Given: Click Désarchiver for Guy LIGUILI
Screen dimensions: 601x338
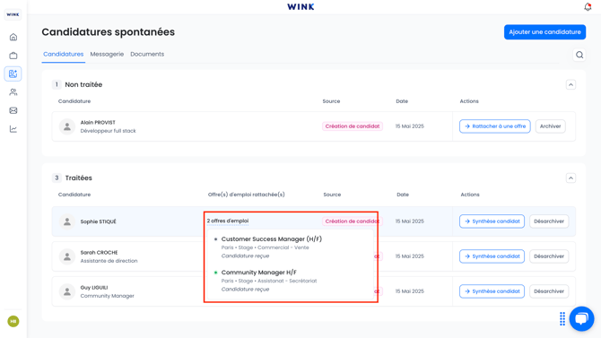Looking at the screenshot, I should click(x=549, y=291).
